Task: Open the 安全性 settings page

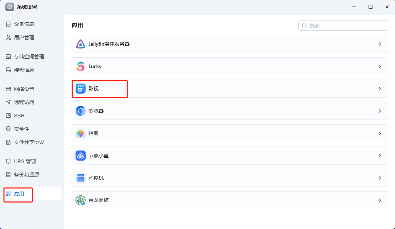Action: [22, 129]
